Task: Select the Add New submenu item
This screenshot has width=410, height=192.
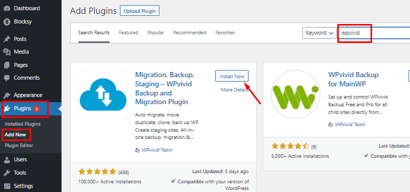Action: (15, 135)
